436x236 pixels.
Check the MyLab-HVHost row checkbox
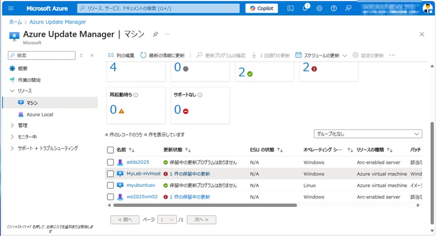click(110, 174)
